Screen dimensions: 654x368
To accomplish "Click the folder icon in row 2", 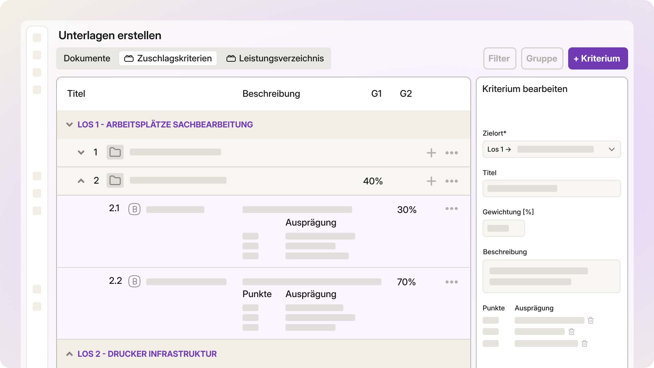I will click(x=115, y=181).
